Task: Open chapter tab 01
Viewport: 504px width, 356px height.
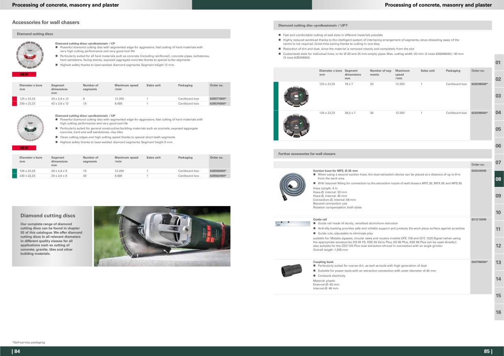Action: tap(499, 62)
